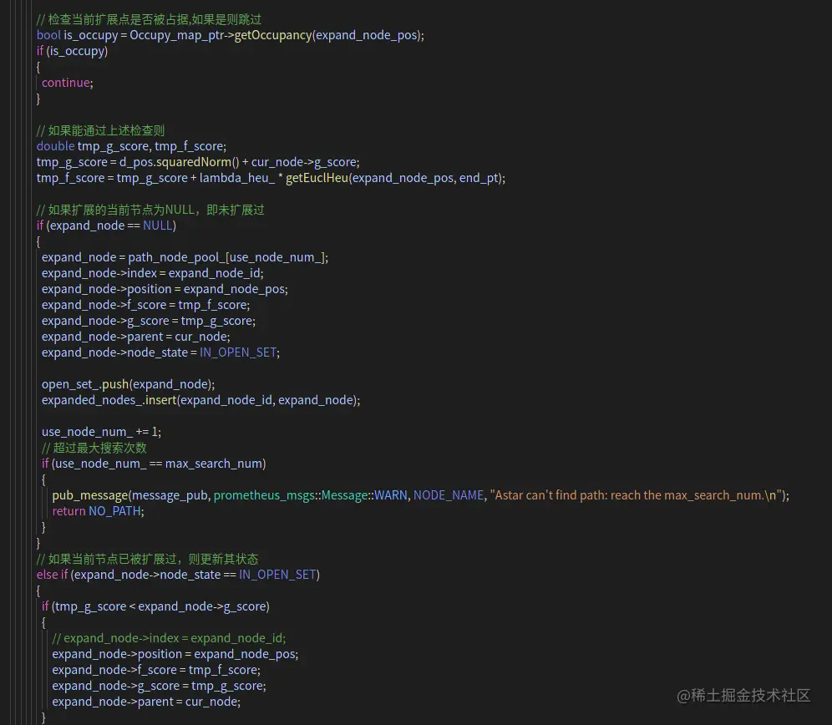Click the line 'expanded_nodes_.insert(expand_node_id, expand_node);'
Screen dimensions: 832x725
click(200, 400)
